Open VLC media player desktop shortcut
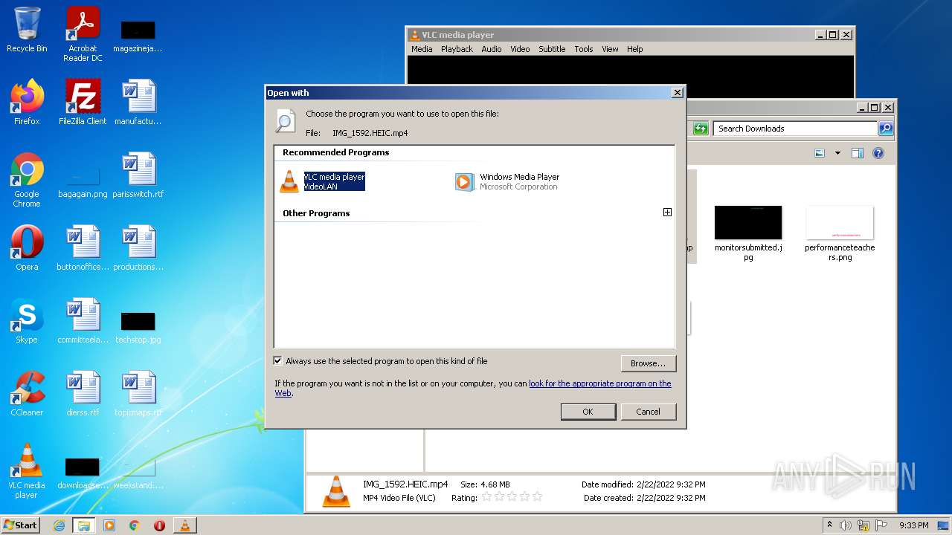The height and width of the screenshot is (535, 952). (x=27, y=471)
